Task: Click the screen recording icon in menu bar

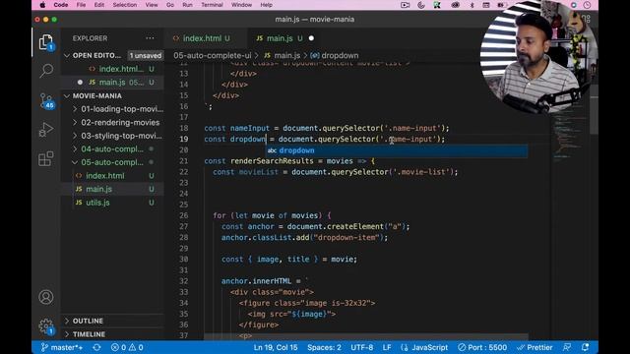Action: 405,5
